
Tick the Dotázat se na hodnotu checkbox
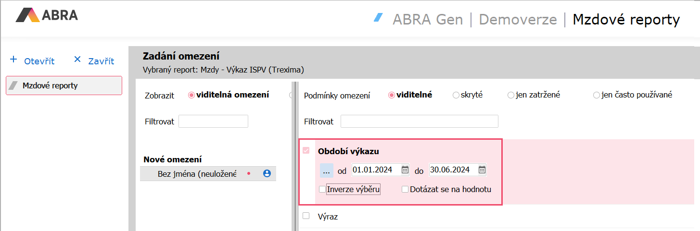405,189
